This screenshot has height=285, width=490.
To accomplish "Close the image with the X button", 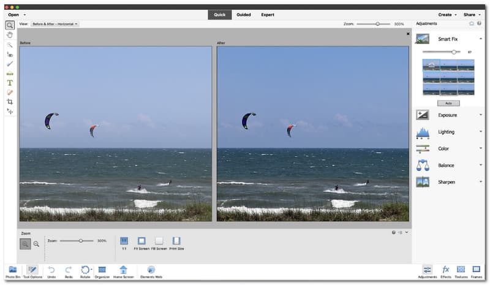I will [408, 34].
